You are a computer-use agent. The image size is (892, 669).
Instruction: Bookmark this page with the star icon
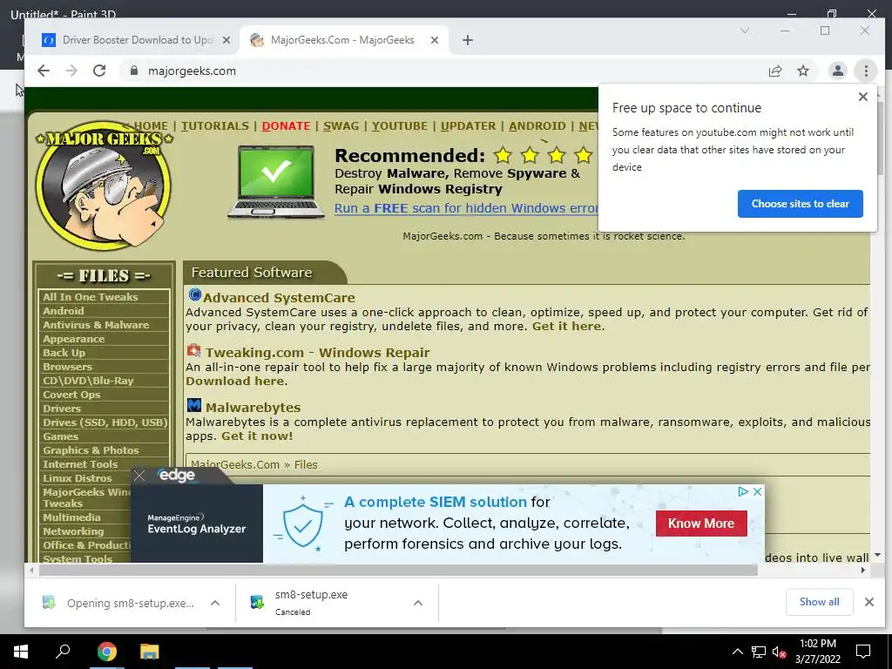[802, 71]
